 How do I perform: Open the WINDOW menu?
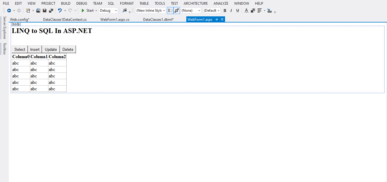coord(242,4)
